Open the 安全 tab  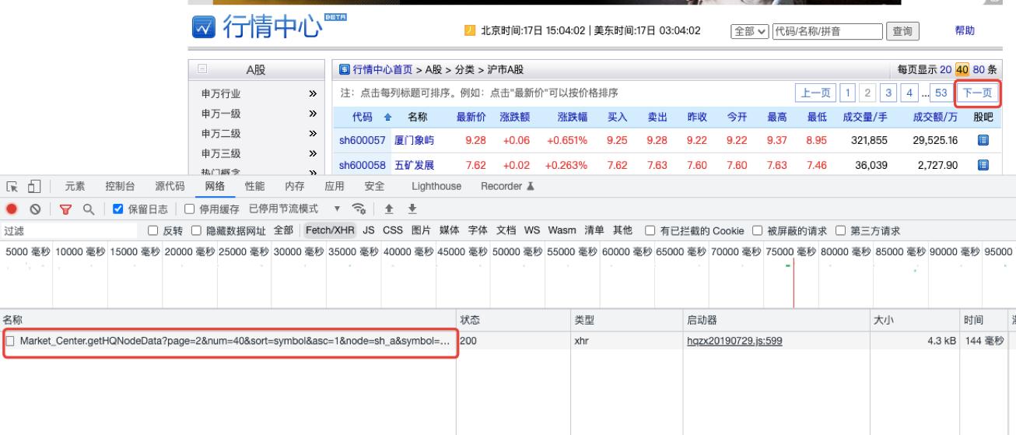tap(374, 186)
